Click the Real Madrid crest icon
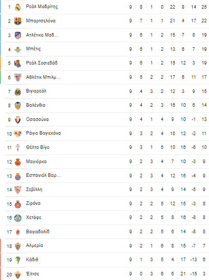Screen dimensions: 209x280 18,7
